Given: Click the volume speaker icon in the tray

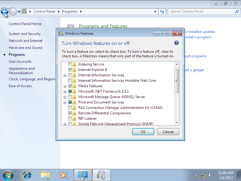Looking at the screenshot, I should [211, 175].
